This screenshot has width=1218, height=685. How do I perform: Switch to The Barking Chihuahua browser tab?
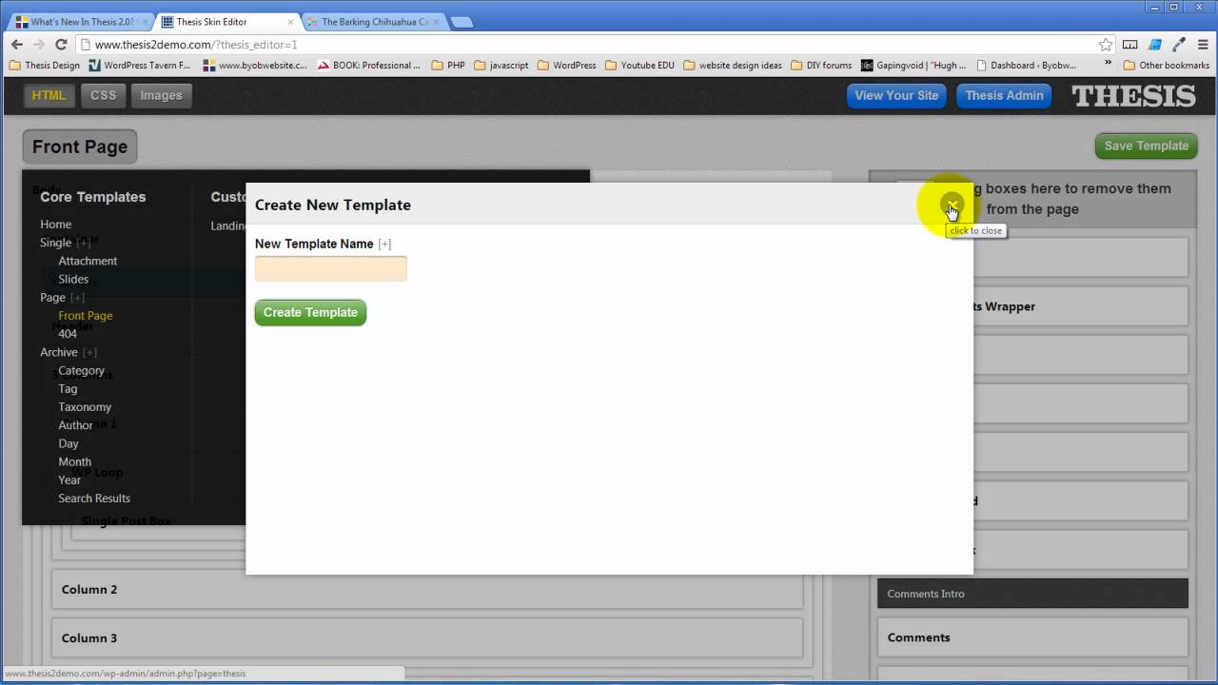pos(374,21)
